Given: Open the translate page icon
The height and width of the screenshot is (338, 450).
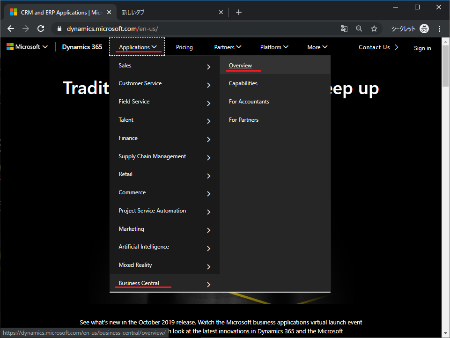Looking at the screenshot, I should (x=344, y=29).
